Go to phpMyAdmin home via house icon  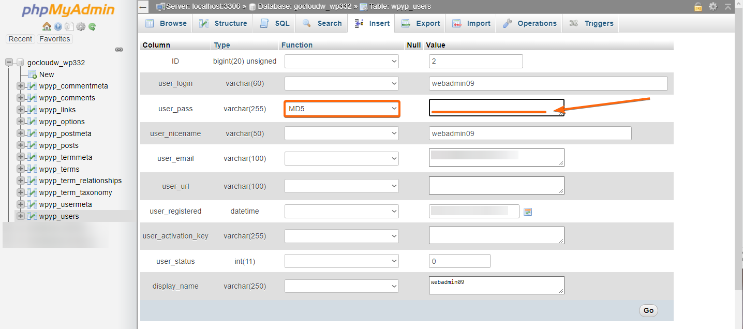click(47, 27)
